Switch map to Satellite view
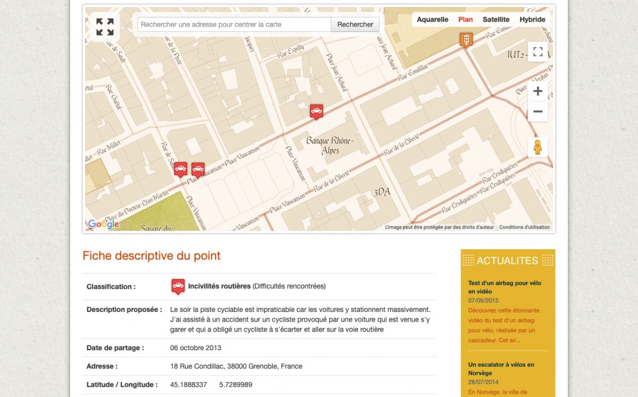This screenshot has width=638, height=397. pyautogui.click(x=496, y=20)
